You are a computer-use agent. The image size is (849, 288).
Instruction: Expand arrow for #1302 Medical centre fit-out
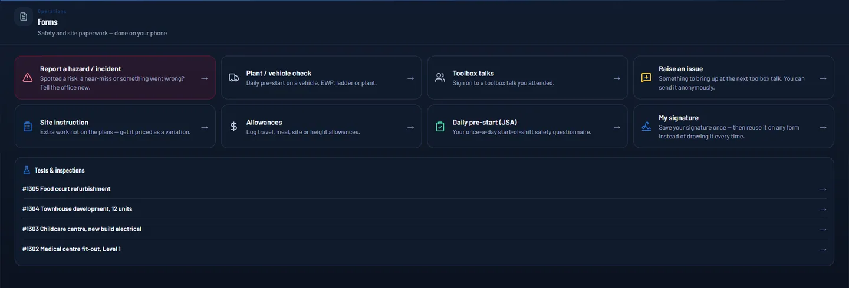click(x=823, y=250)
